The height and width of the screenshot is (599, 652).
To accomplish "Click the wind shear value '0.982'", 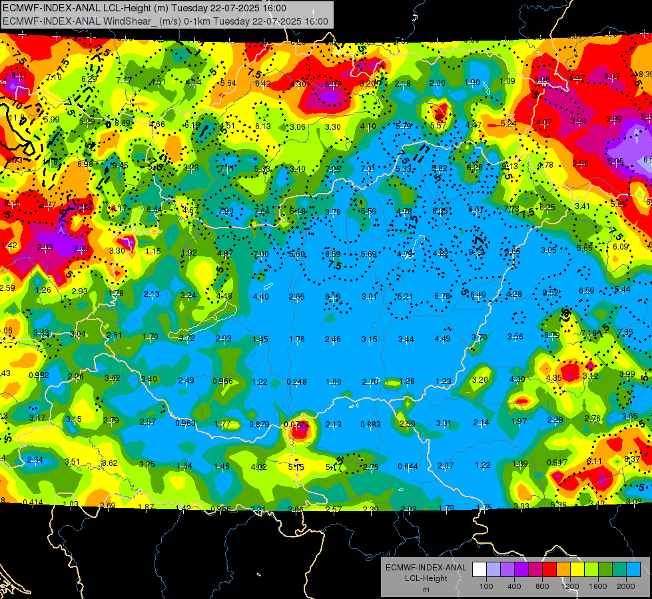I will pyautogui.click(x=39, y=375).
